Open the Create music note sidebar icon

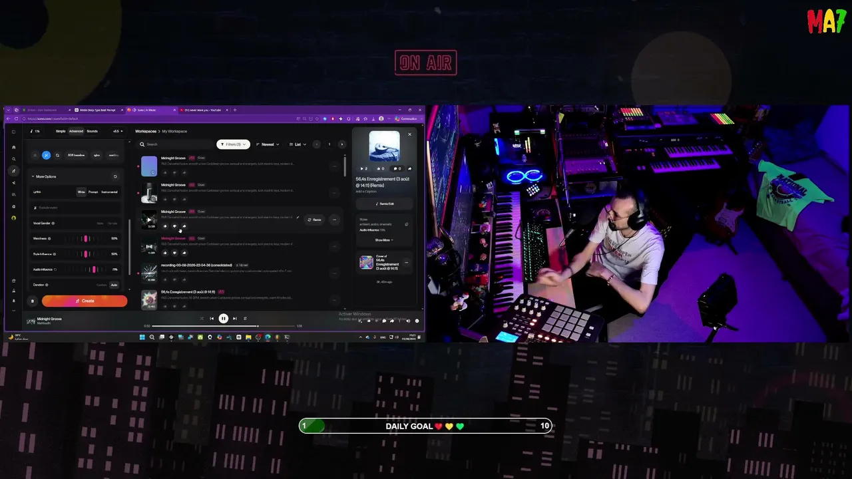[14, 171]
